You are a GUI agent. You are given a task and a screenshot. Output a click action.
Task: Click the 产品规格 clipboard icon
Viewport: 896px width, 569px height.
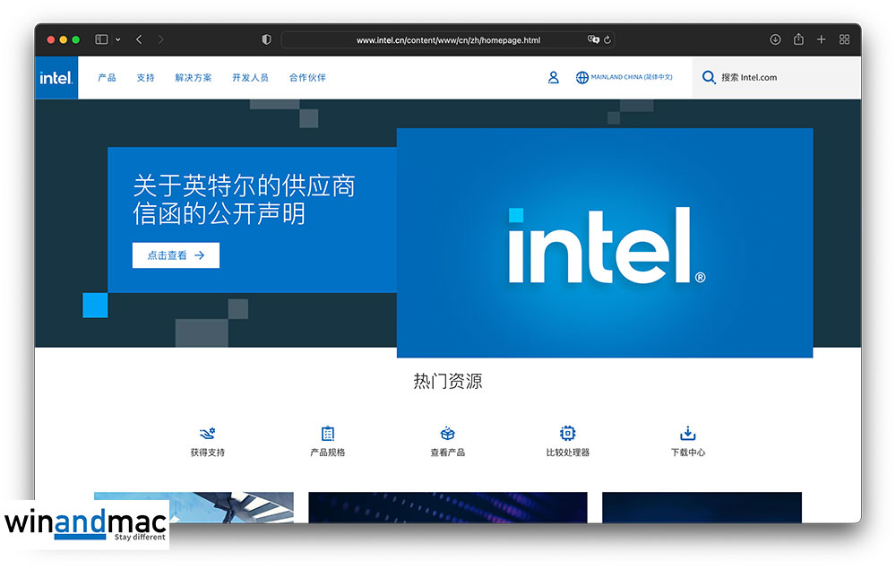pos(328,434)
